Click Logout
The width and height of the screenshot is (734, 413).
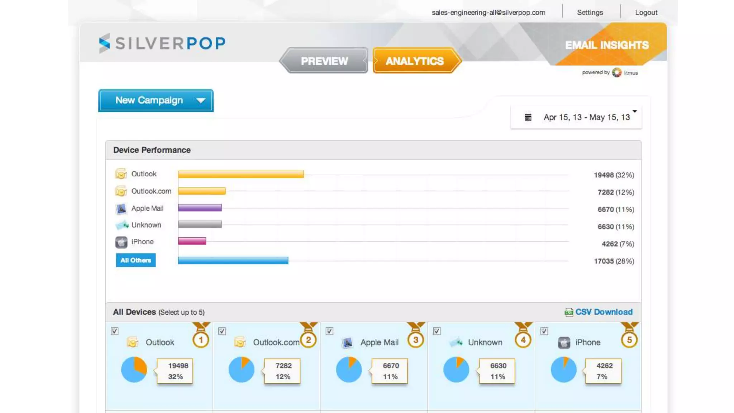(x=646, y=13)
